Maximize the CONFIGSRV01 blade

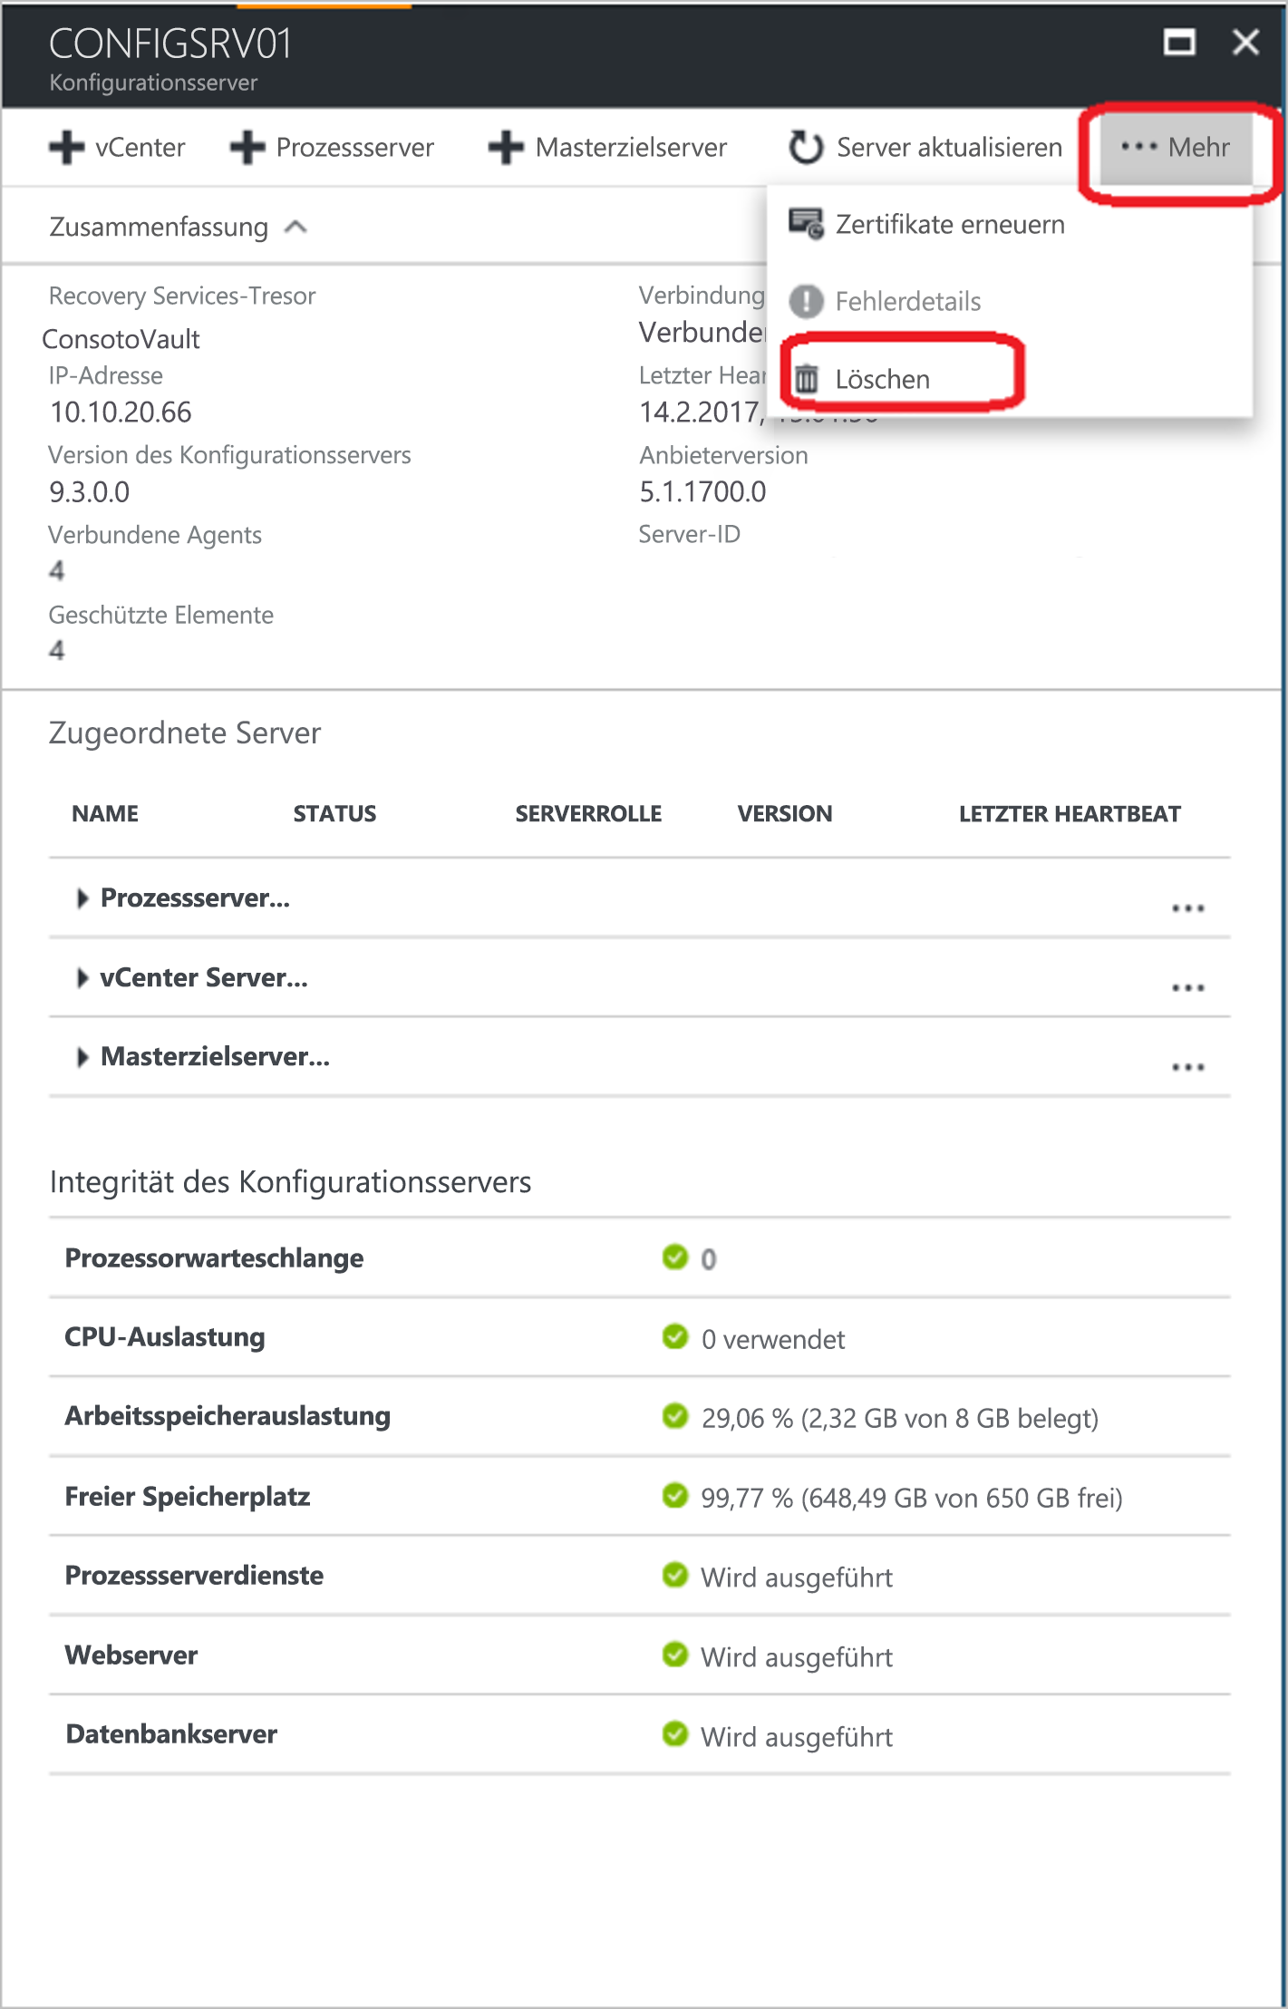tap(1179, 42)
